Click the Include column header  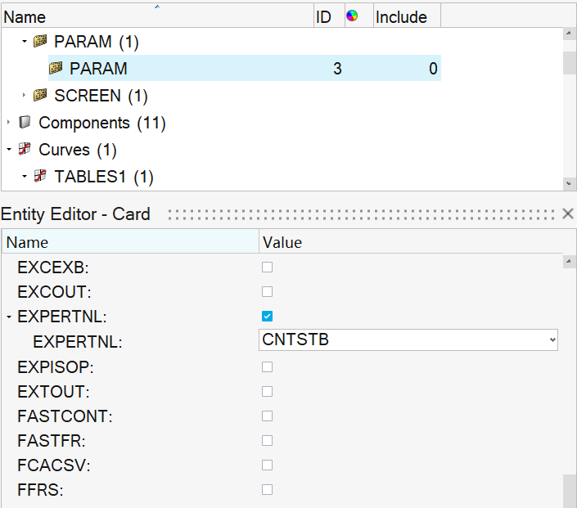pos(401,16)
